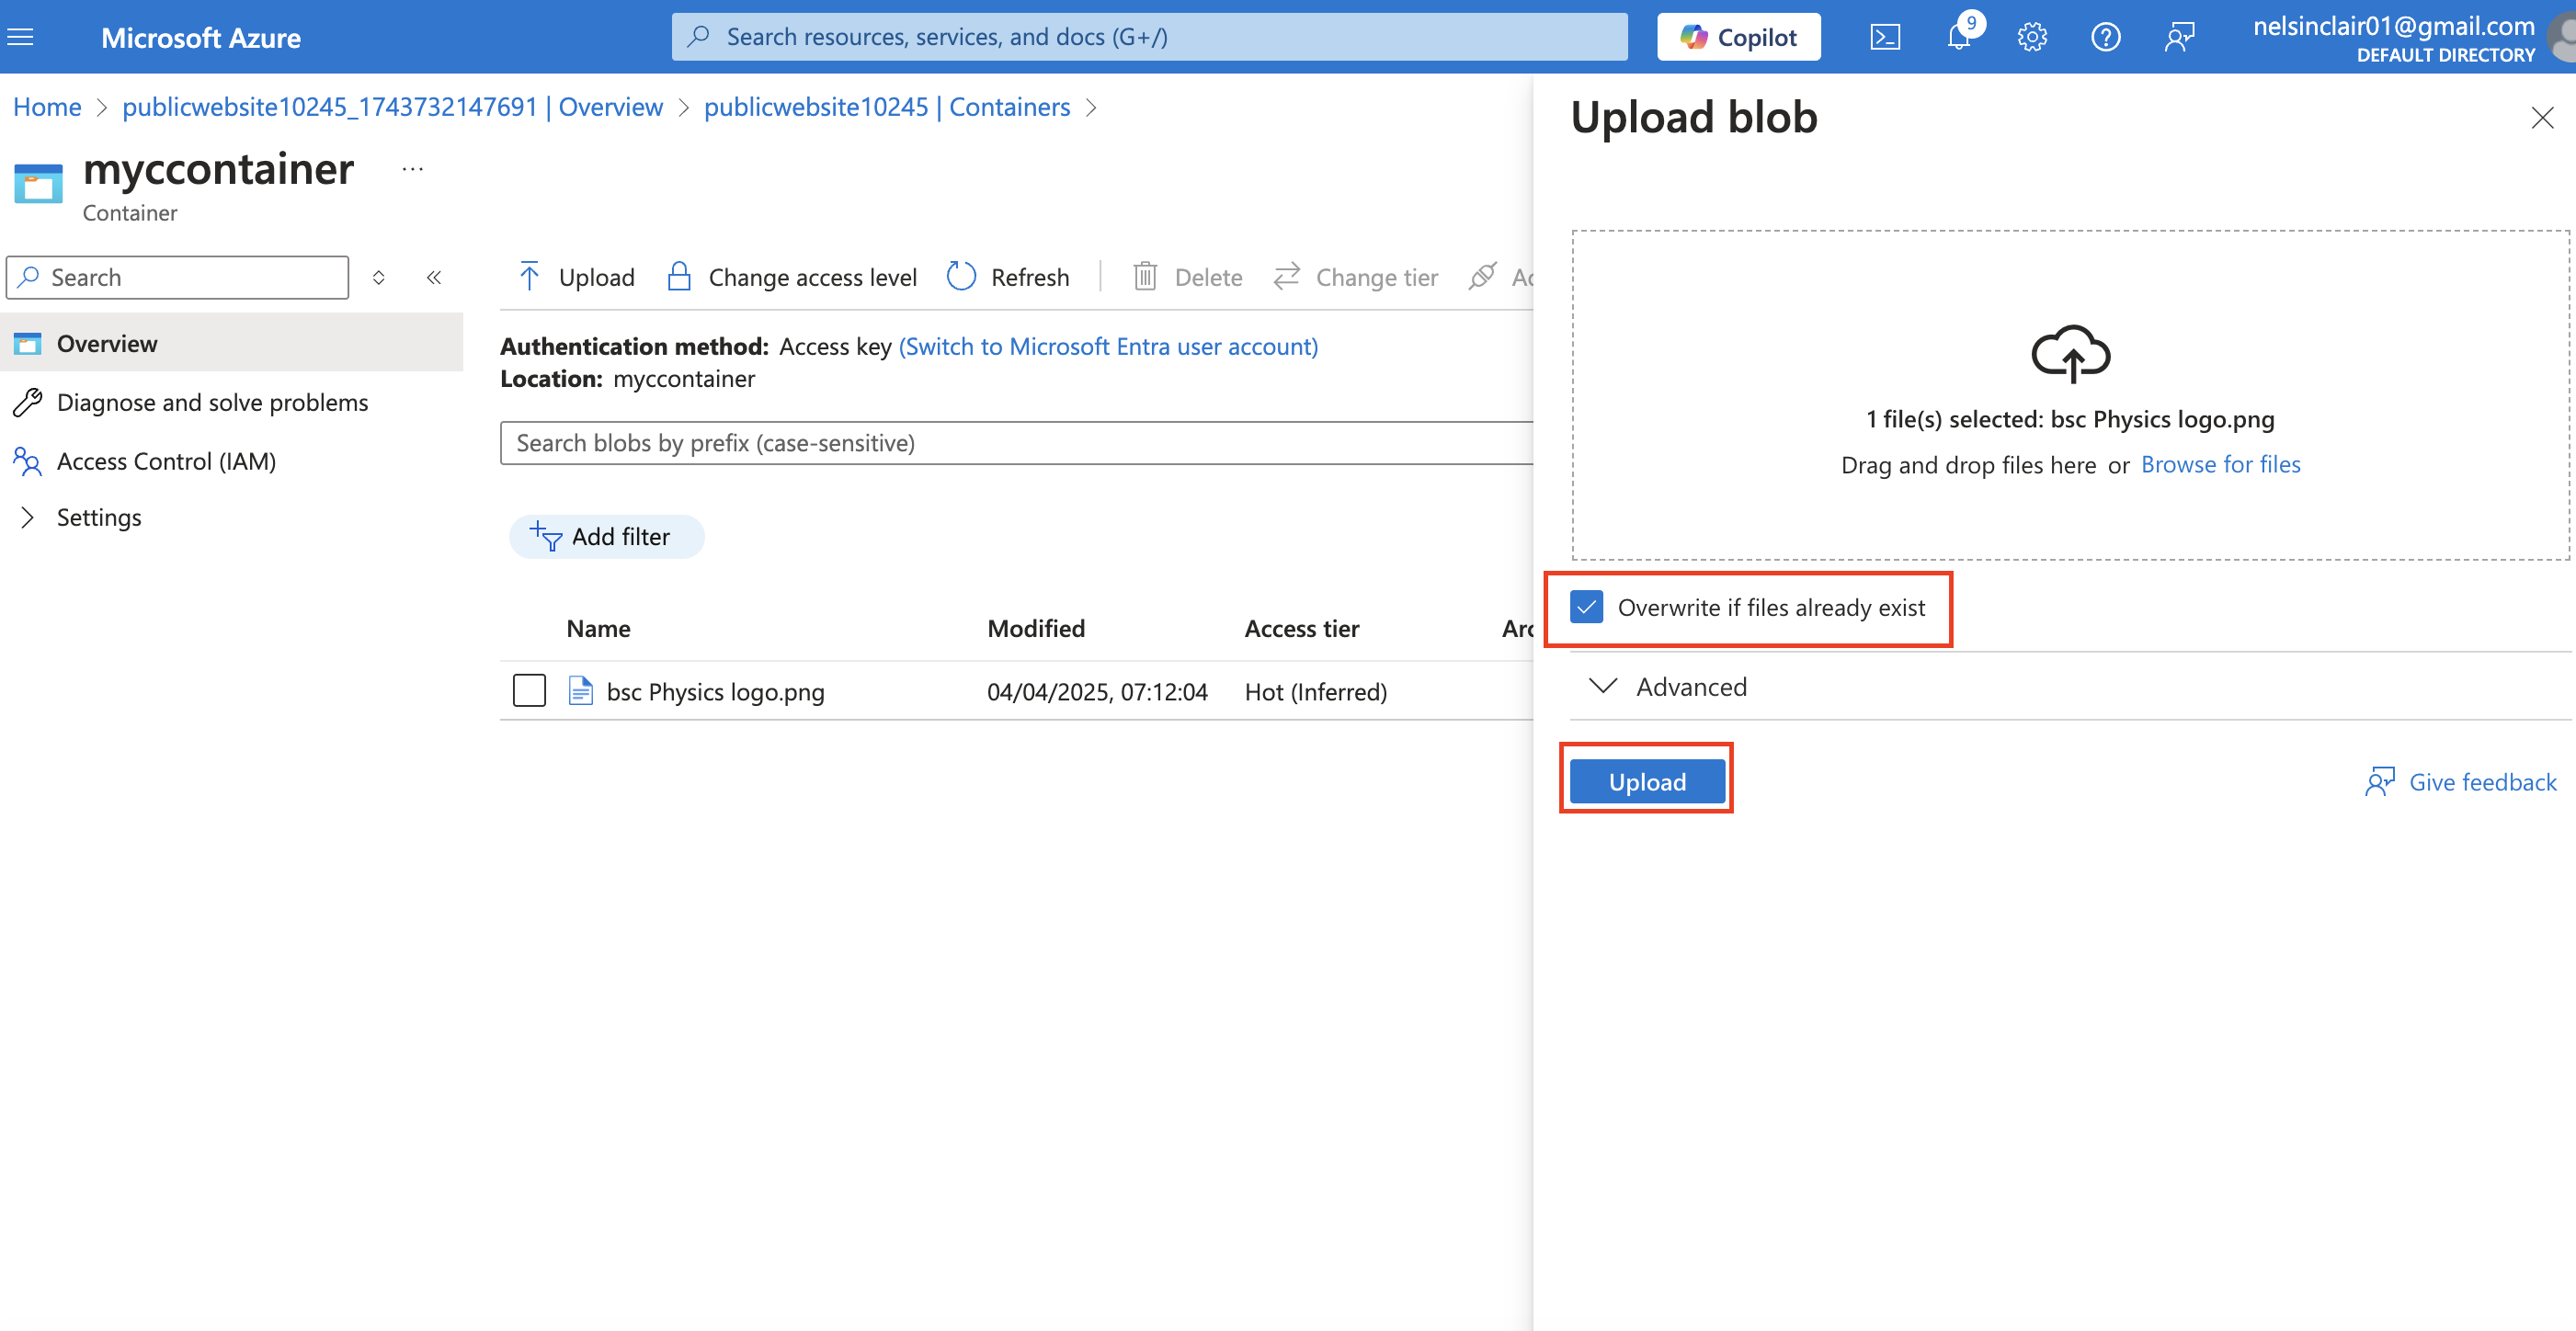Image resolution: width=2576 pixels, height=1331 pixels.
Task: Click the Give feedback link in upload panel
Action: 2461,782
